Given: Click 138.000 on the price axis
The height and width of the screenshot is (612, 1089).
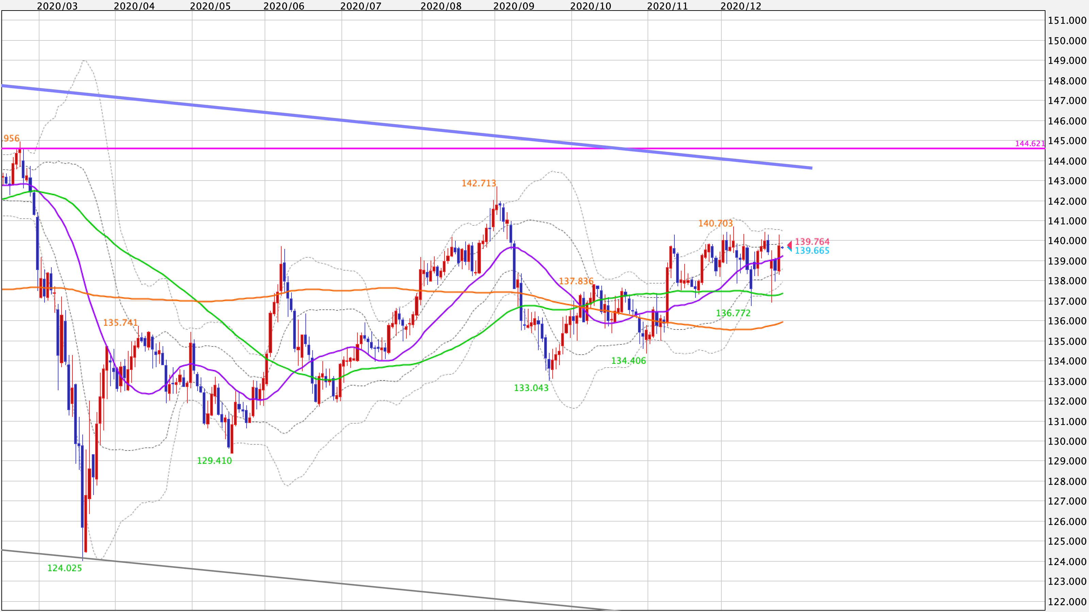Looking at the screenshot, I should click(x=1067, y=281).
